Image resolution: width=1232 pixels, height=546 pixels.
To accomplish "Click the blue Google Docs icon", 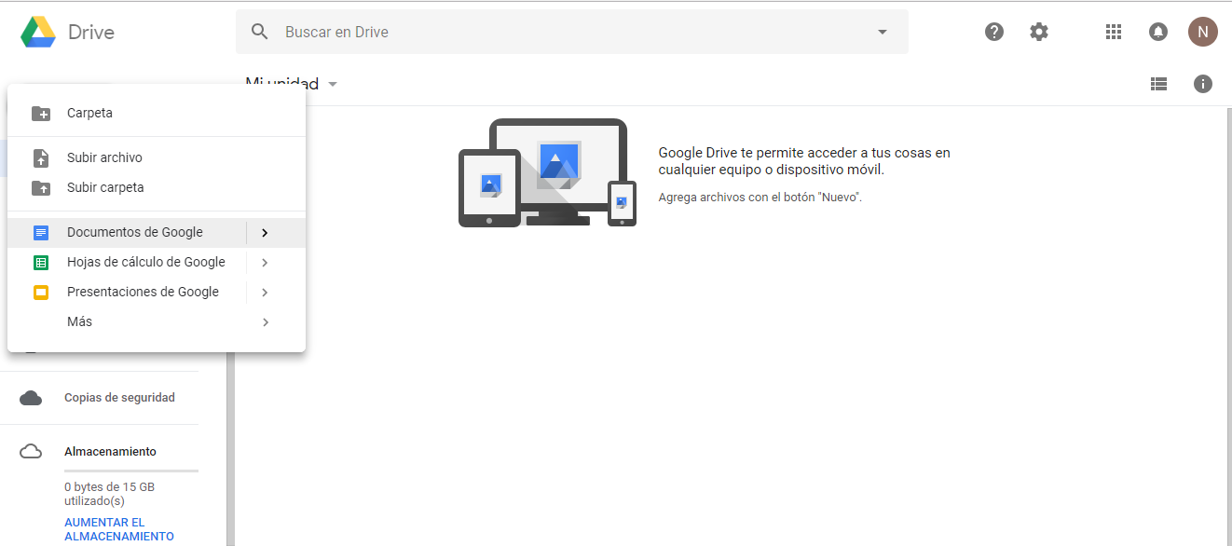I will click(x=41, y=232).
